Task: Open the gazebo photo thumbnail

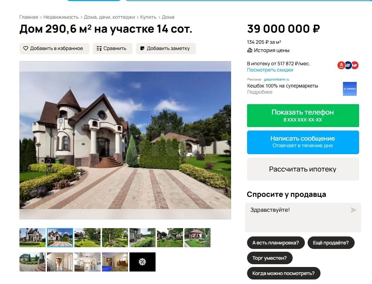Action: point(197,237)
